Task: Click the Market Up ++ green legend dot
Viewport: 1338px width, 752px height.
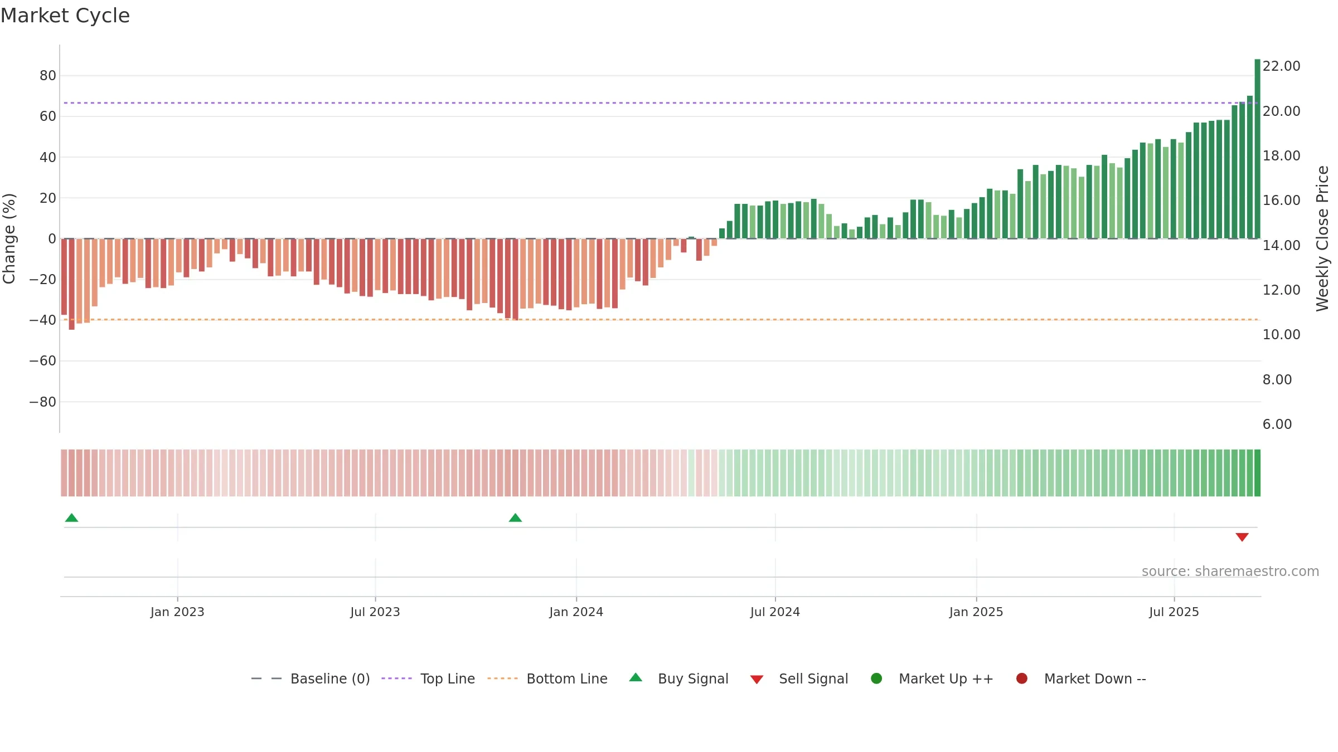Action: [876, 678]
